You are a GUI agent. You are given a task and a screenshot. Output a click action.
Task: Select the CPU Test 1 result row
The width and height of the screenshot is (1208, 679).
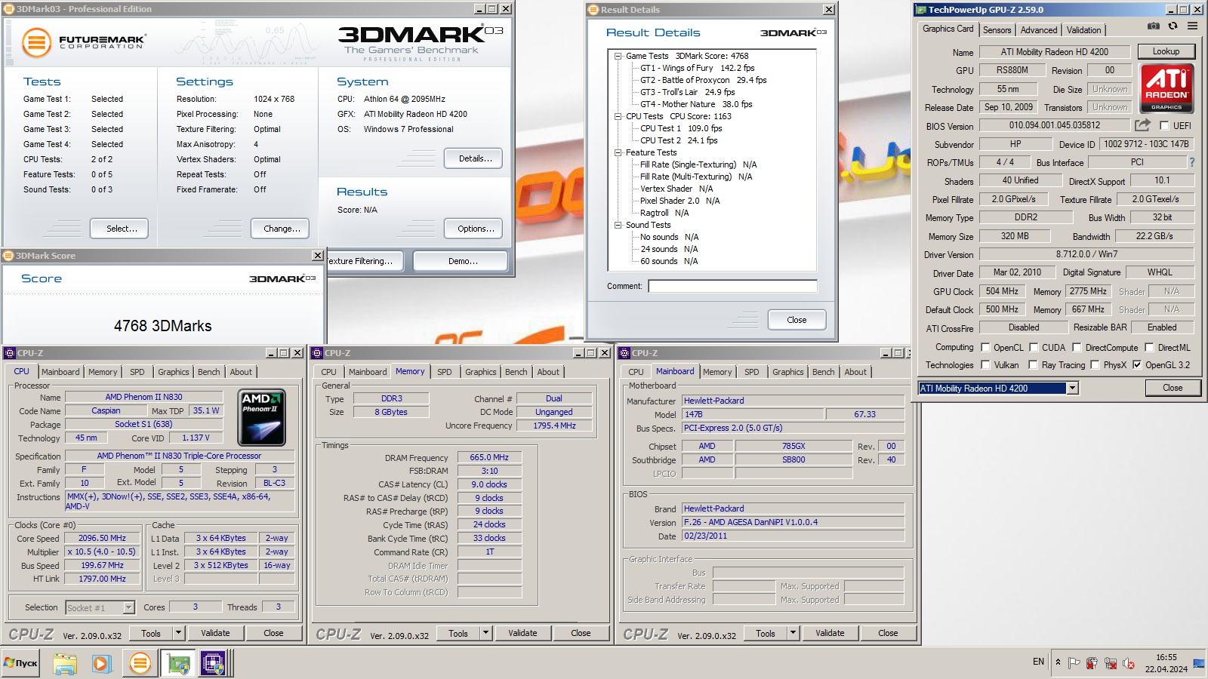[x=681, y=128]
